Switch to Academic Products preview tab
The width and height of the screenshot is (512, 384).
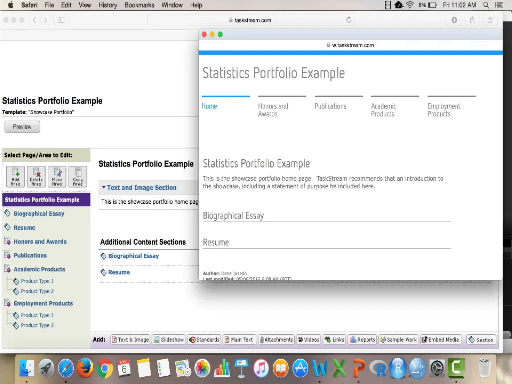(383, 110)
